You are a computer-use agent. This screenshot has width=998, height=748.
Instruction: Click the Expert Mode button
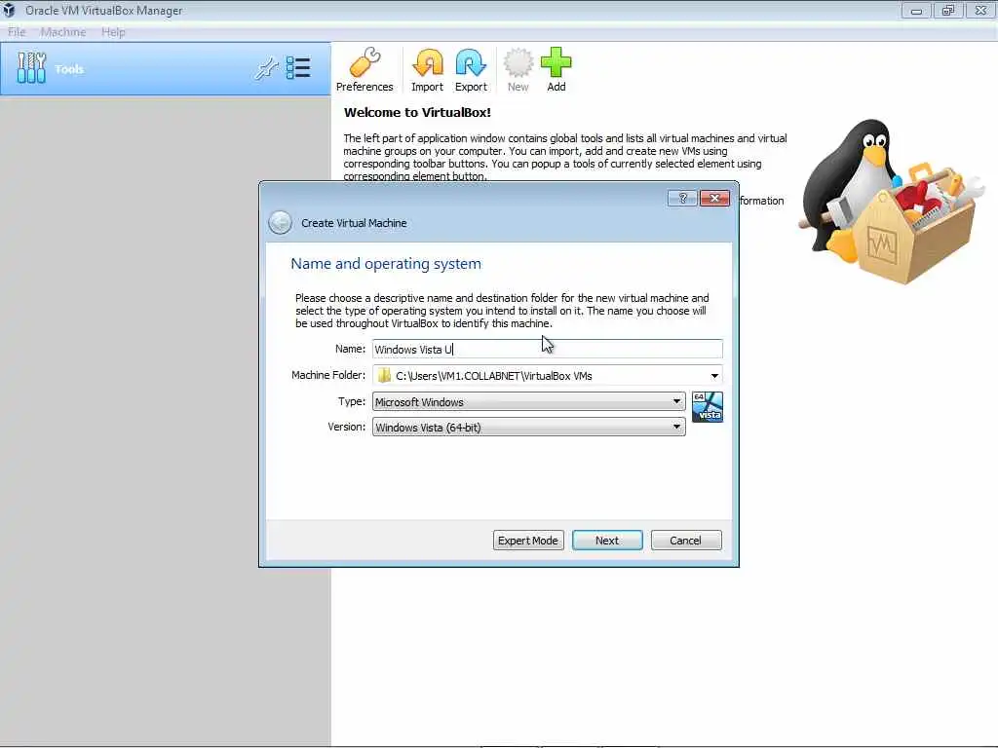coord(528,540)
